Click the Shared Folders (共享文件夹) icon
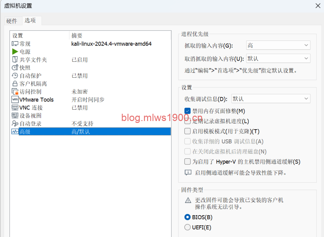Viewport: 324px width, 237px height. click(x=15, y=60)
